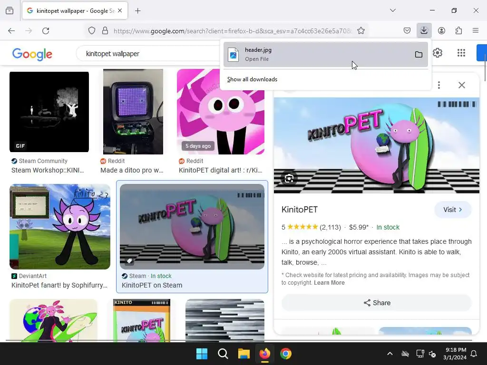Save page to Pocket
This screenshot has height=365, width=487.
point(407,30)
